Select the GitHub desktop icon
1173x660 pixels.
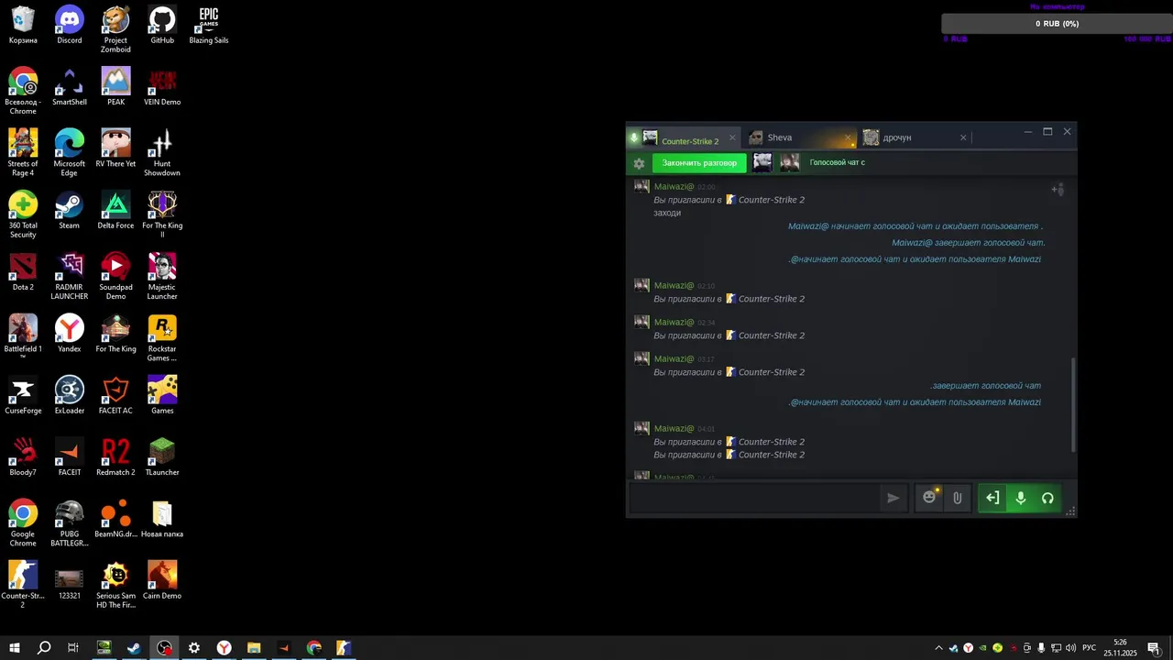(162, 25)
